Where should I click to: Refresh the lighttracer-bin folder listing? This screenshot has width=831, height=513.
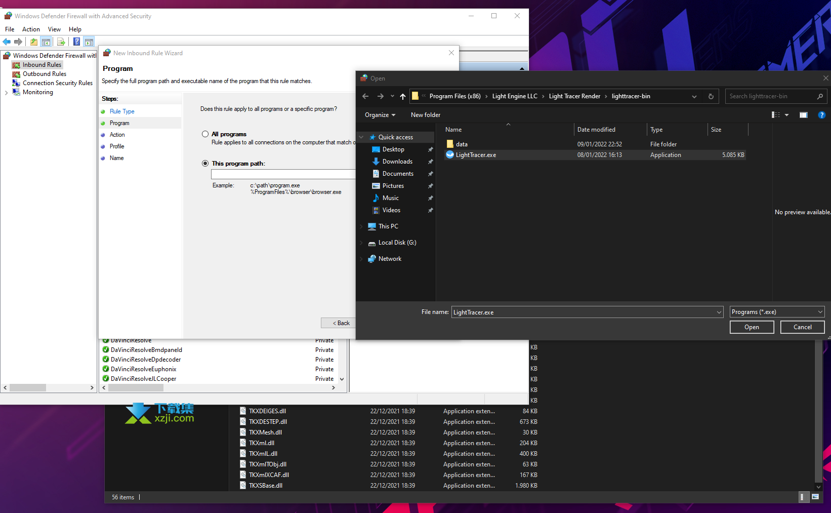tap(711, 96)
